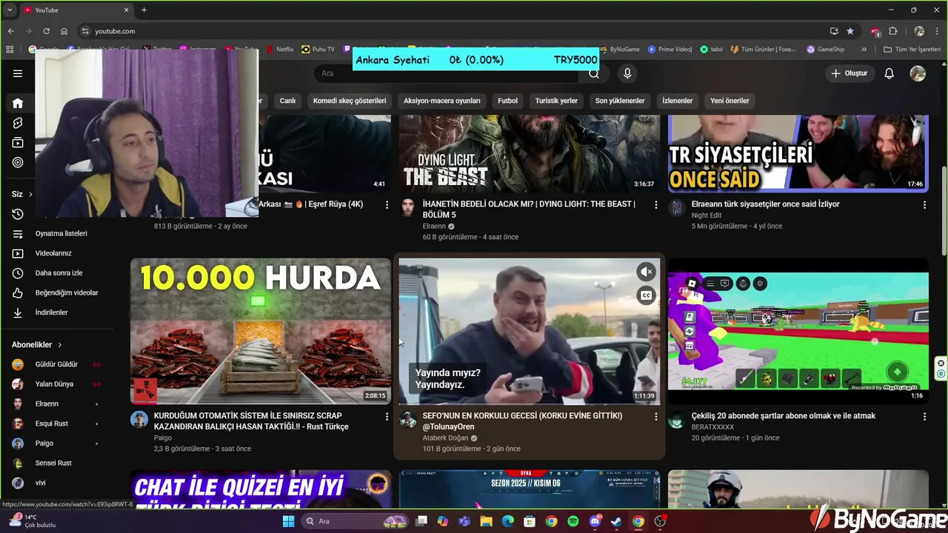Play the 10.000 Hurda video thumbnail
Screen dimensions: 948x533
coord(261,331)
